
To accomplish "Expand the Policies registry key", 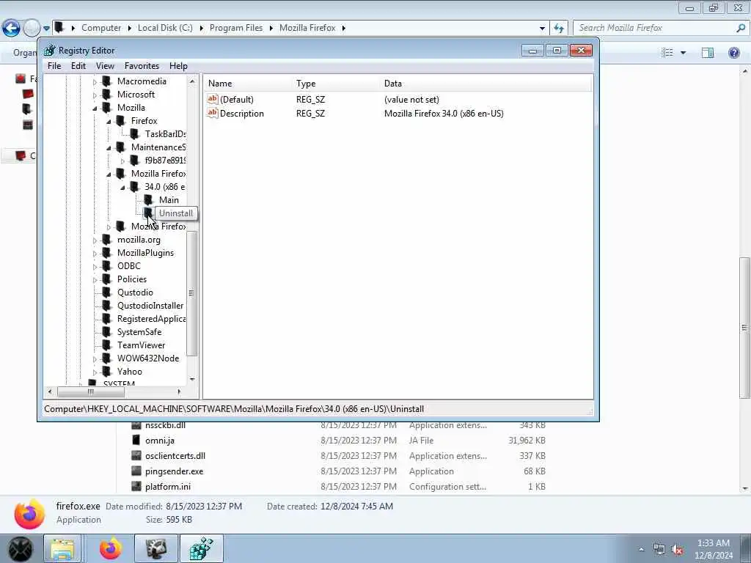I will click(95, 280).
